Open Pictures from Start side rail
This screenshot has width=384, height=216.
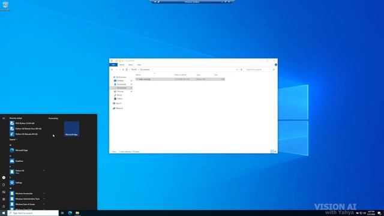coord(4,192)
